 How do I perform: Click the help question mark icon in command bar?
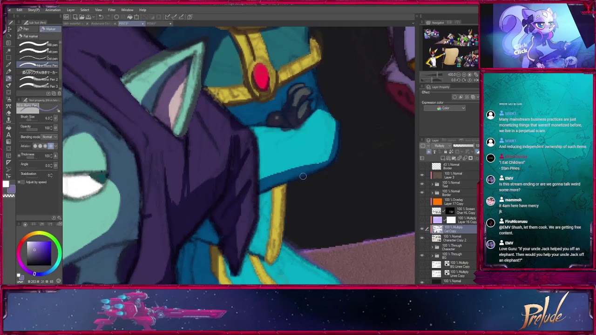point(190,17)
